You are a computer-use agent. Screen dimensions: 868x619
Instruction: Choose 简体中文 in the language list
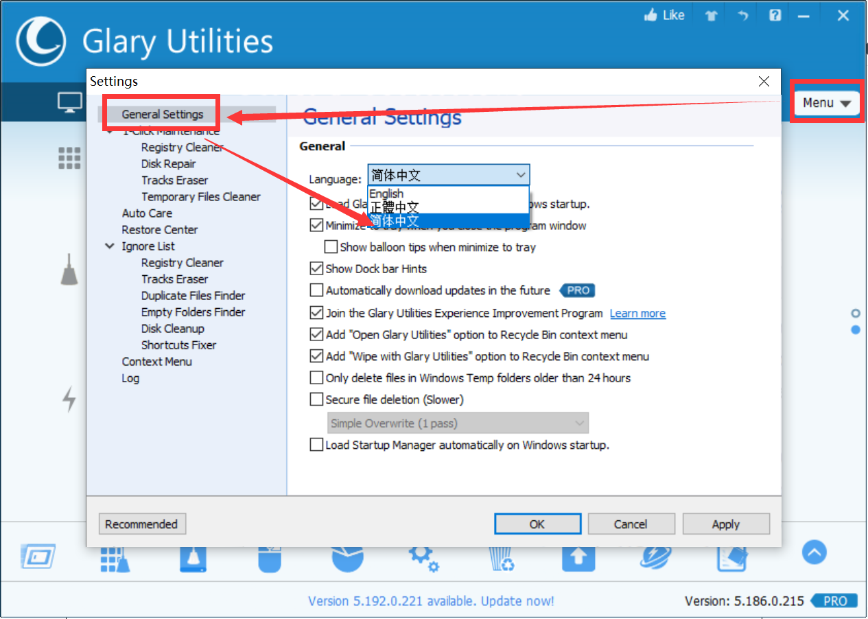pyautogui.click(x=449, y=220)
